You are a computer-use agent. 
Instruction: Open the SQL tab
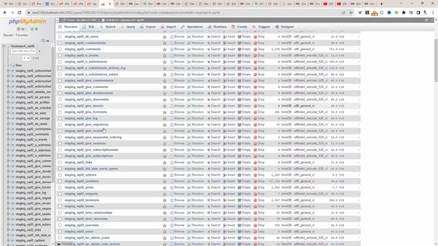88,27
